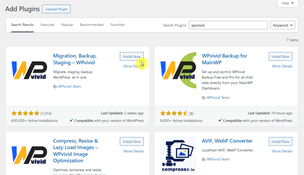Open the Keyword search type dropdown
Screen dimensions: 304x175
click(x=283, y=25)
